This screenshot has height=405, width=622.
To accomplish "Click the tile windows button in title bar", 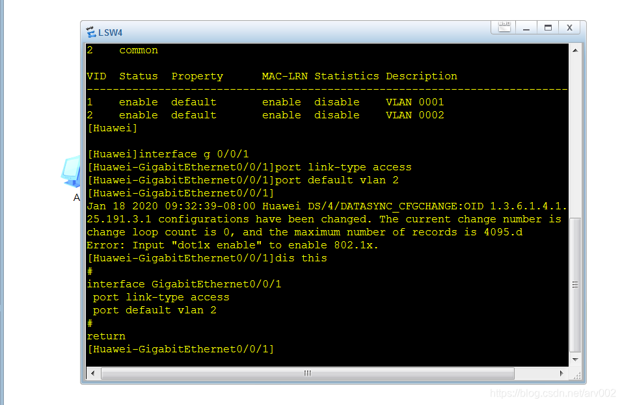I will [504, 27].
